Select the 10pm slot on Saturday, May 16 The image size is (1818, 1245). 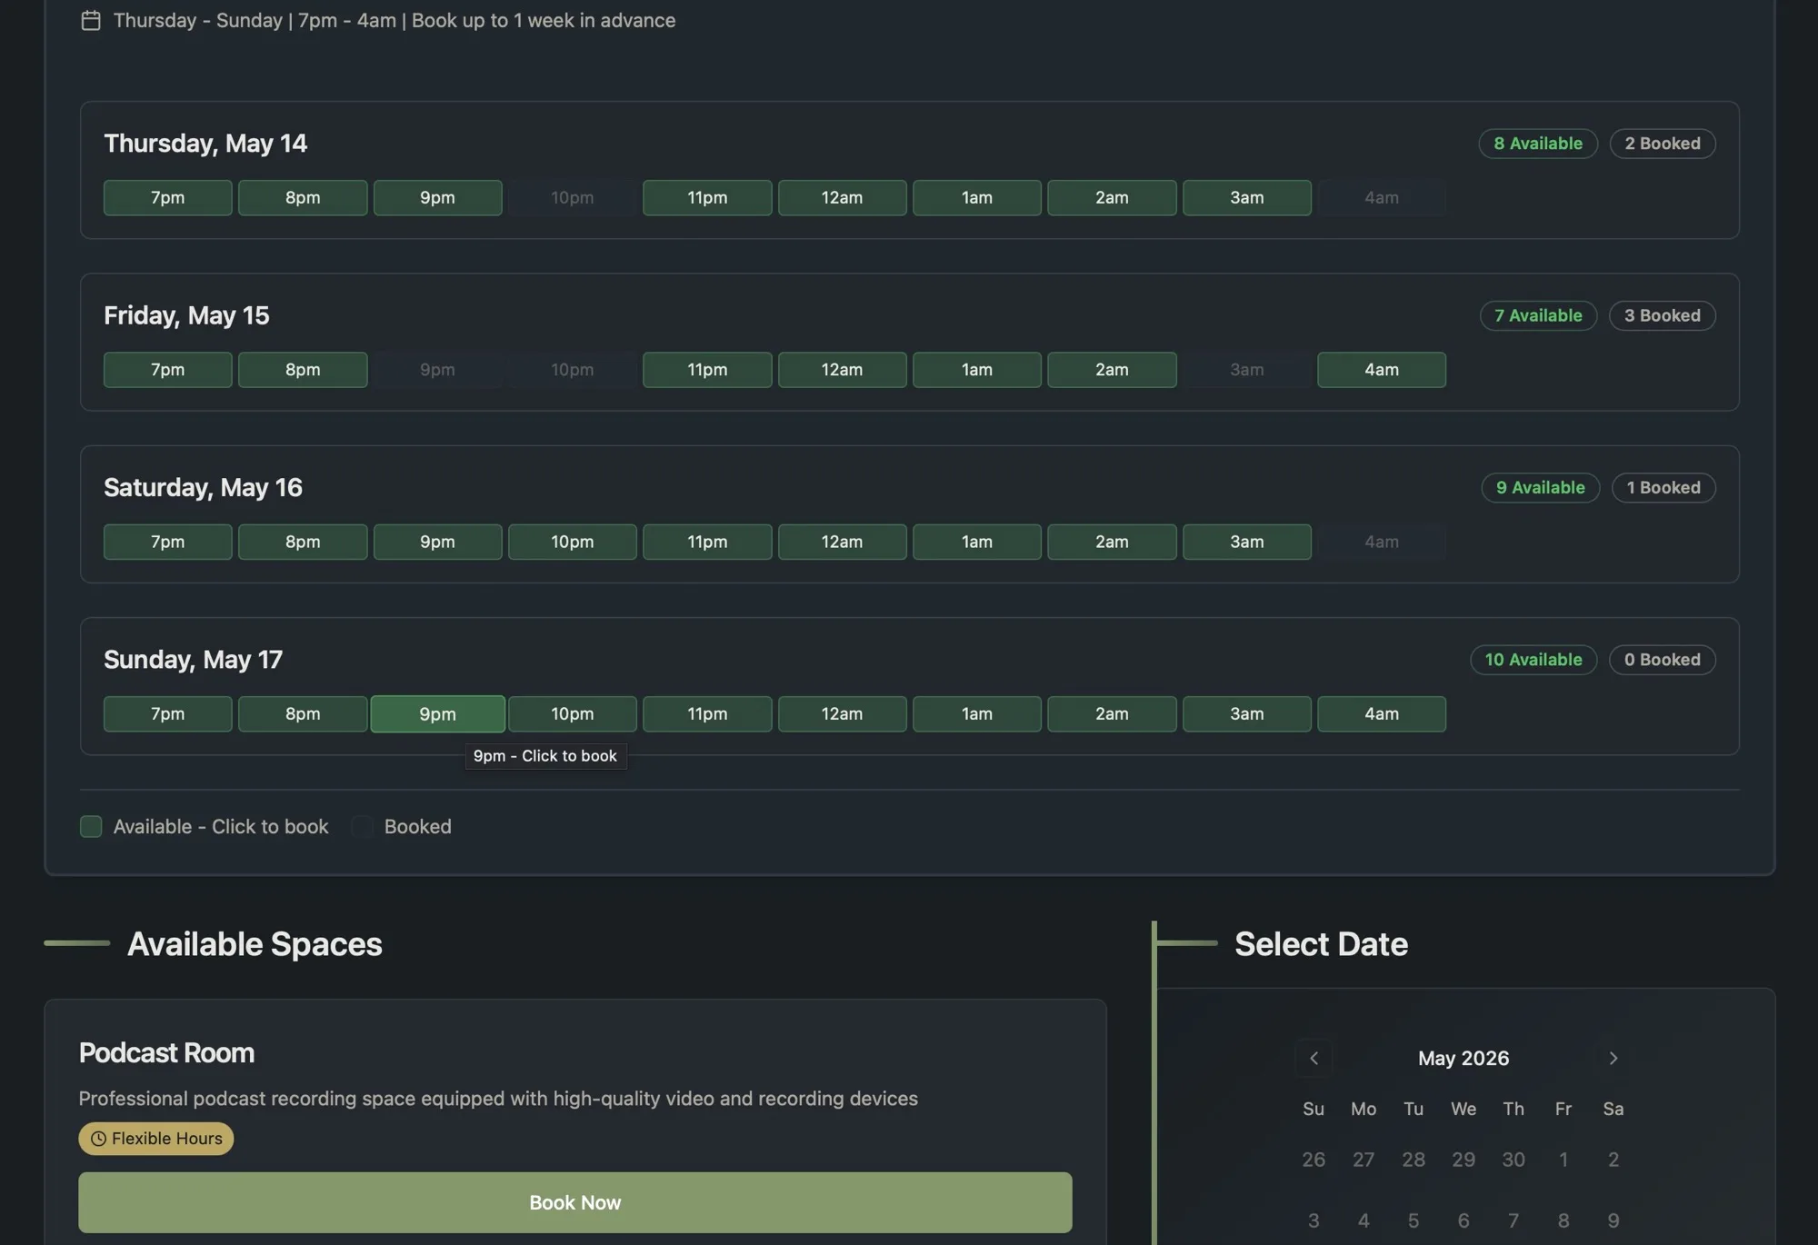point(573,542)
